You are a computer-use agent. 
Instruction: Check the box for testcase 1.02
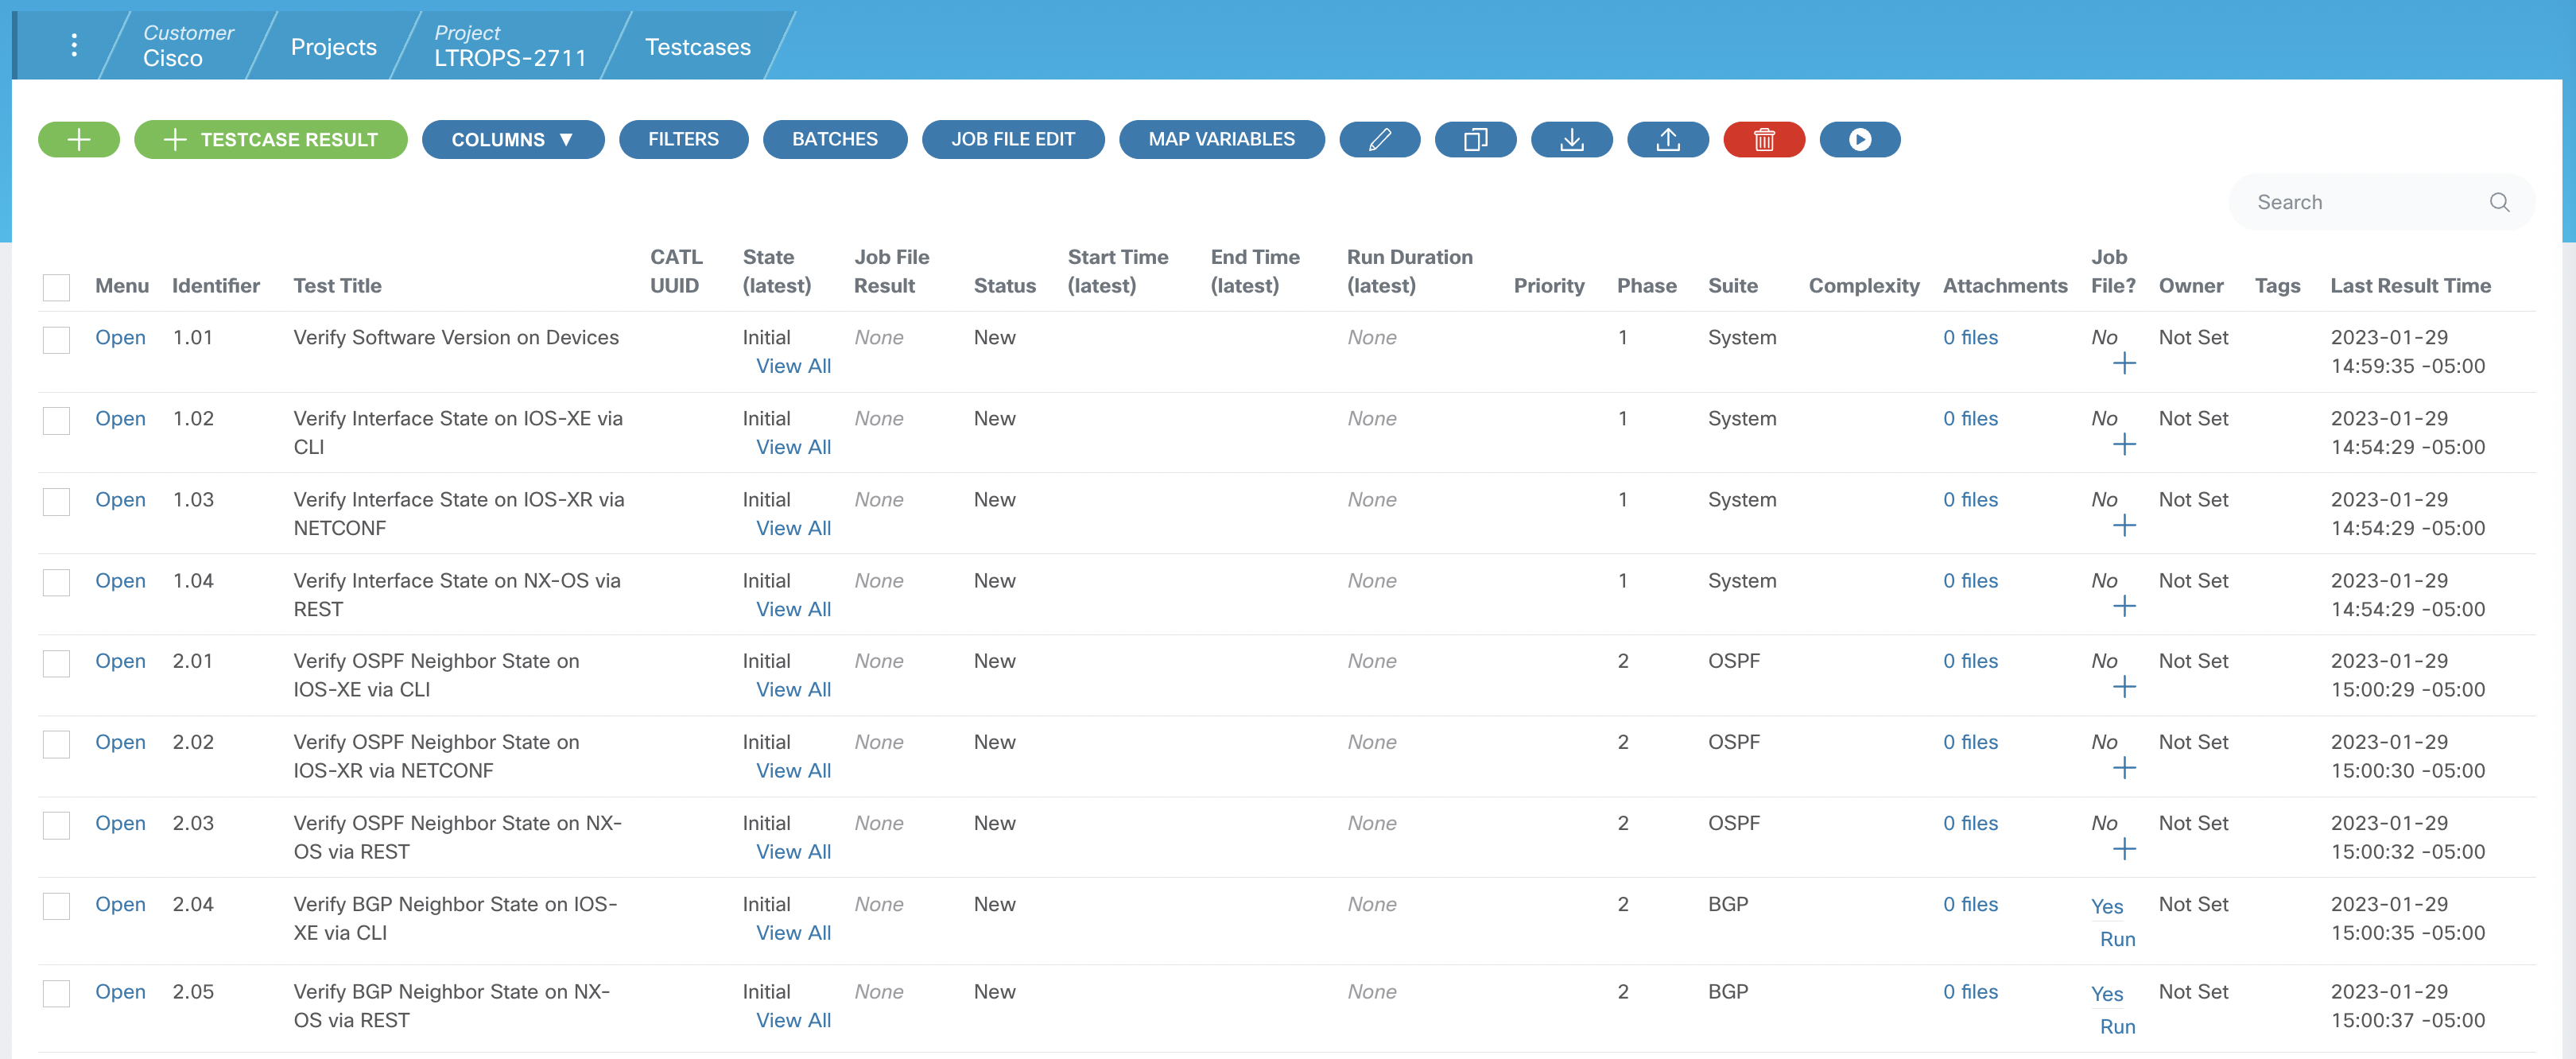tap(57, 420)
